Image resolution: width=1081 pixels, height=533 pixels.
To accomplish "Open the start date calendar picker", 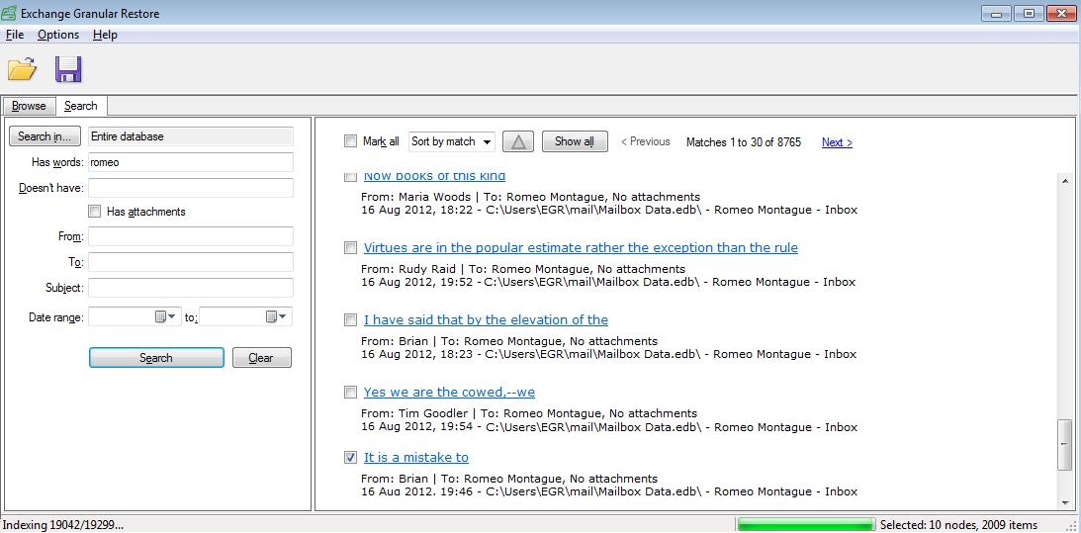I will point(165,317).
